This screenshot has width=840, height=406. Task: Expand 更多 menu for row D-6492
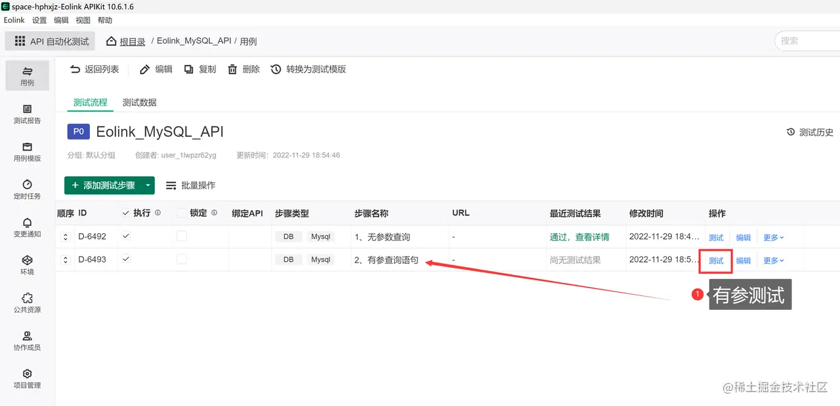pyautogui.click(x=774, y=237)
